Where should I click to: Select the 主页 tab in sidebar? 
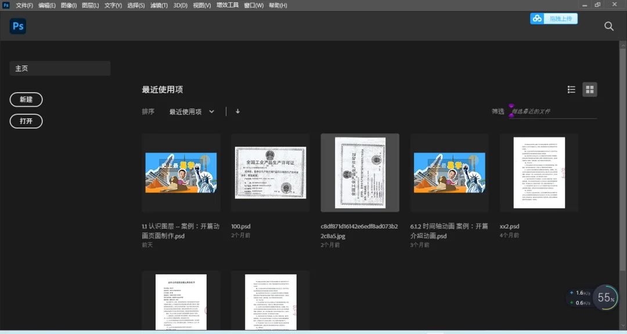coord(60,68)
